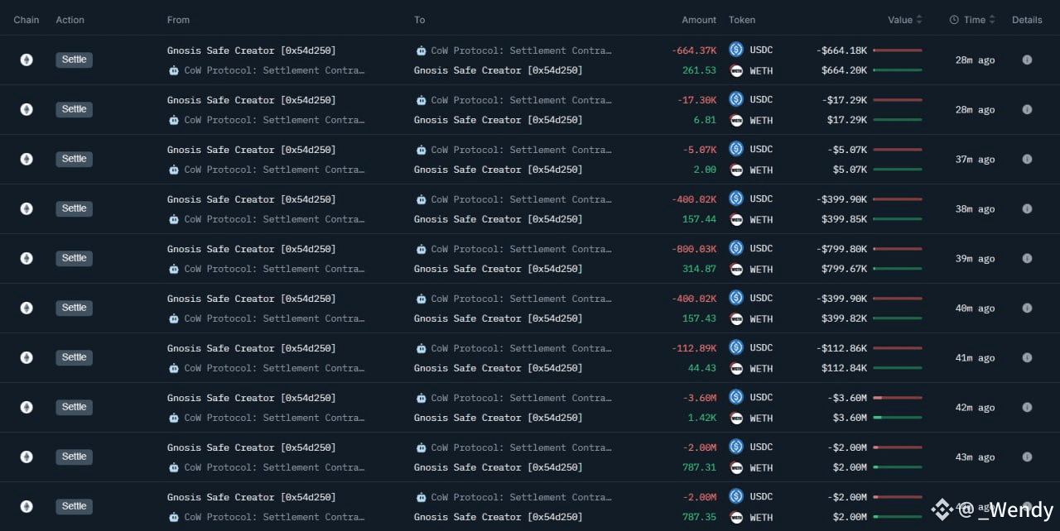Open the details icon on the 37m ago transaction
This screenshot has height=531, width=1060.
tap(1027, 159)
